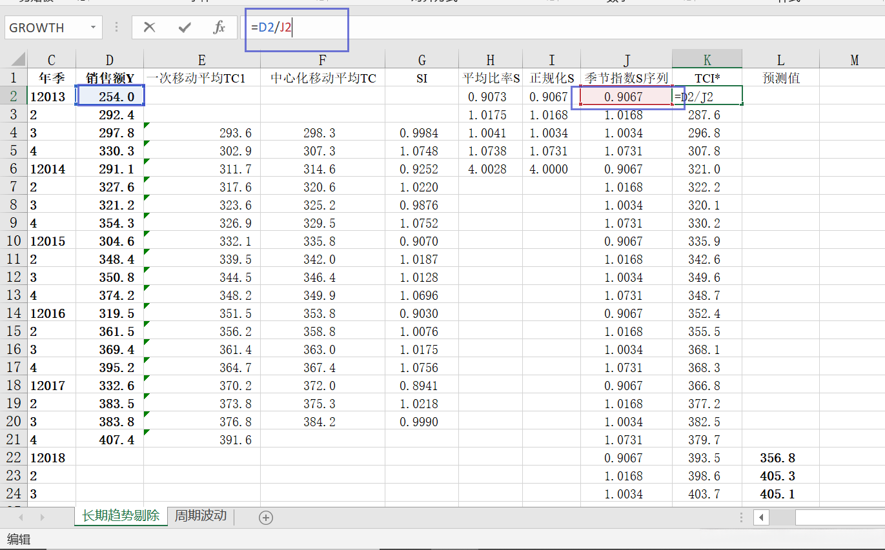Click the sheet tab scroll-right arrow
Screen dimensions: 885x550
[x=43, y=517]
